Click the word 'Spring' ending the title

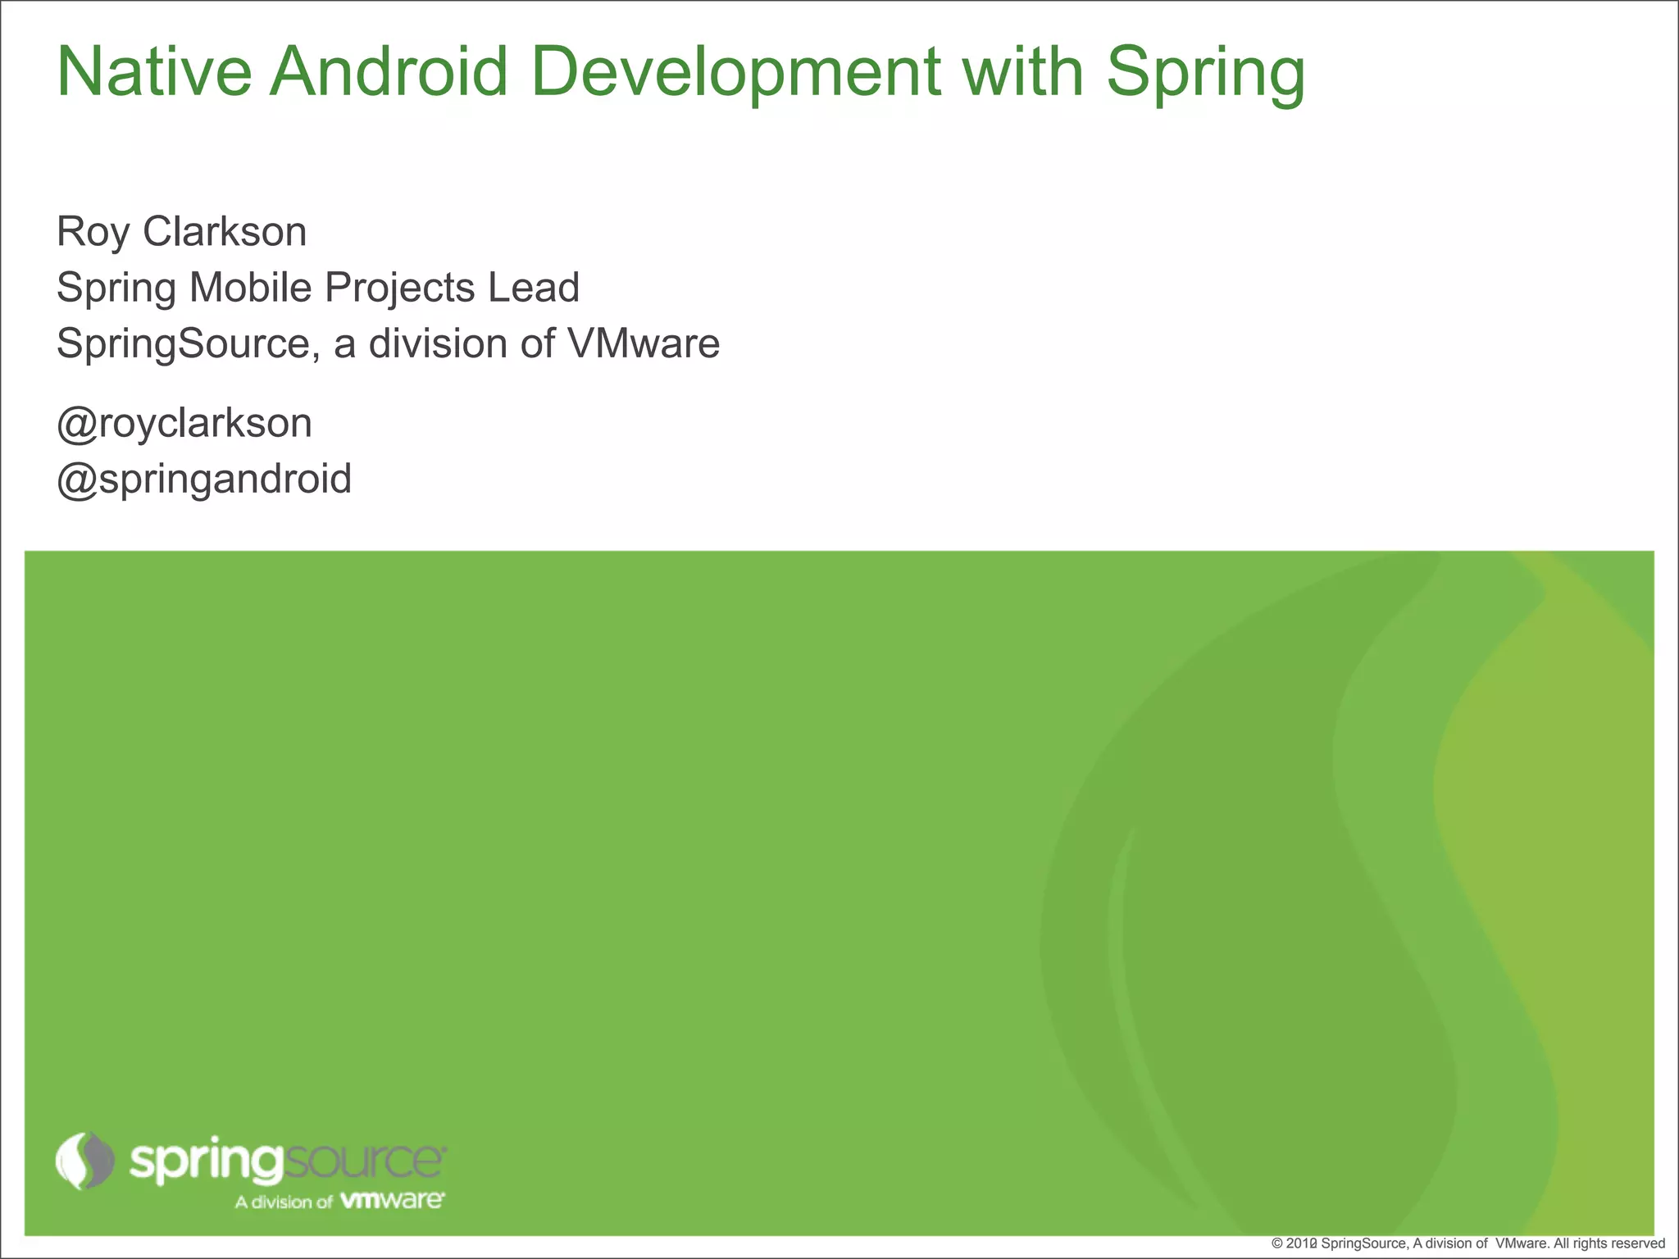(1205, 72)
